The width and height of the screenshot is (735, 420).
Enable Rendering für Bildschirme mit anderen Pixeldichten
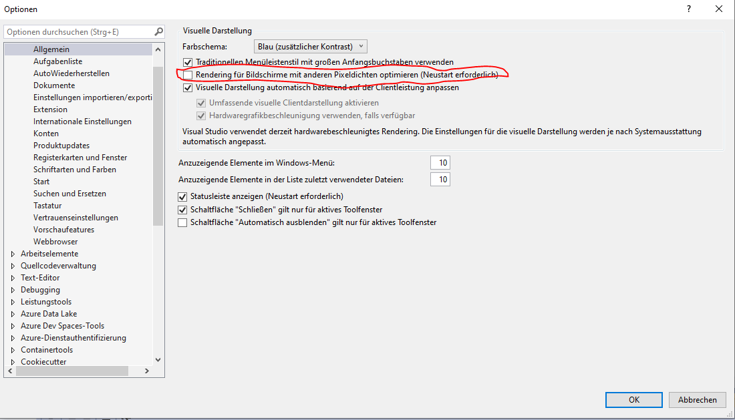188,75
